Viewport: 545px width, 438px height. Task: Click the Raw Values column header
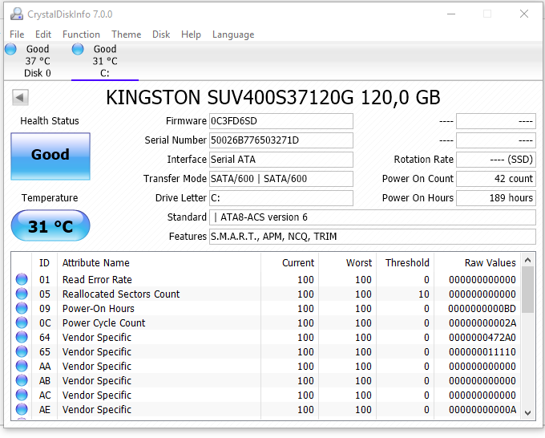[477, 262]
